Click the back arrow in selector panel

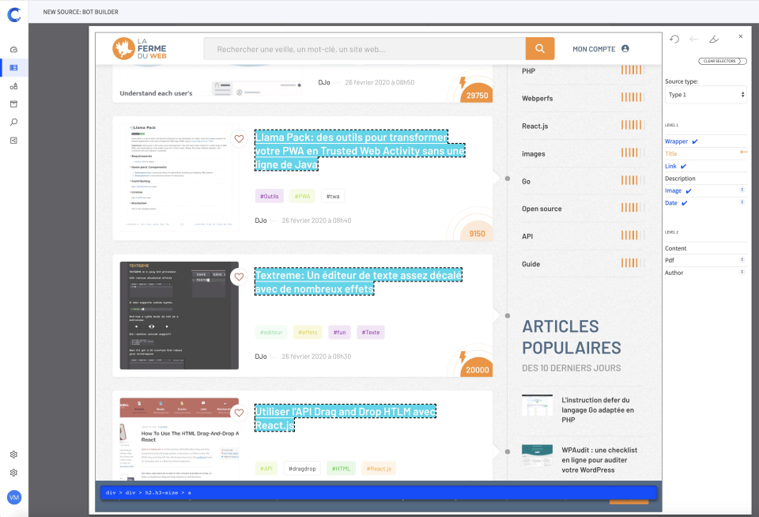(x=693, y=40)
